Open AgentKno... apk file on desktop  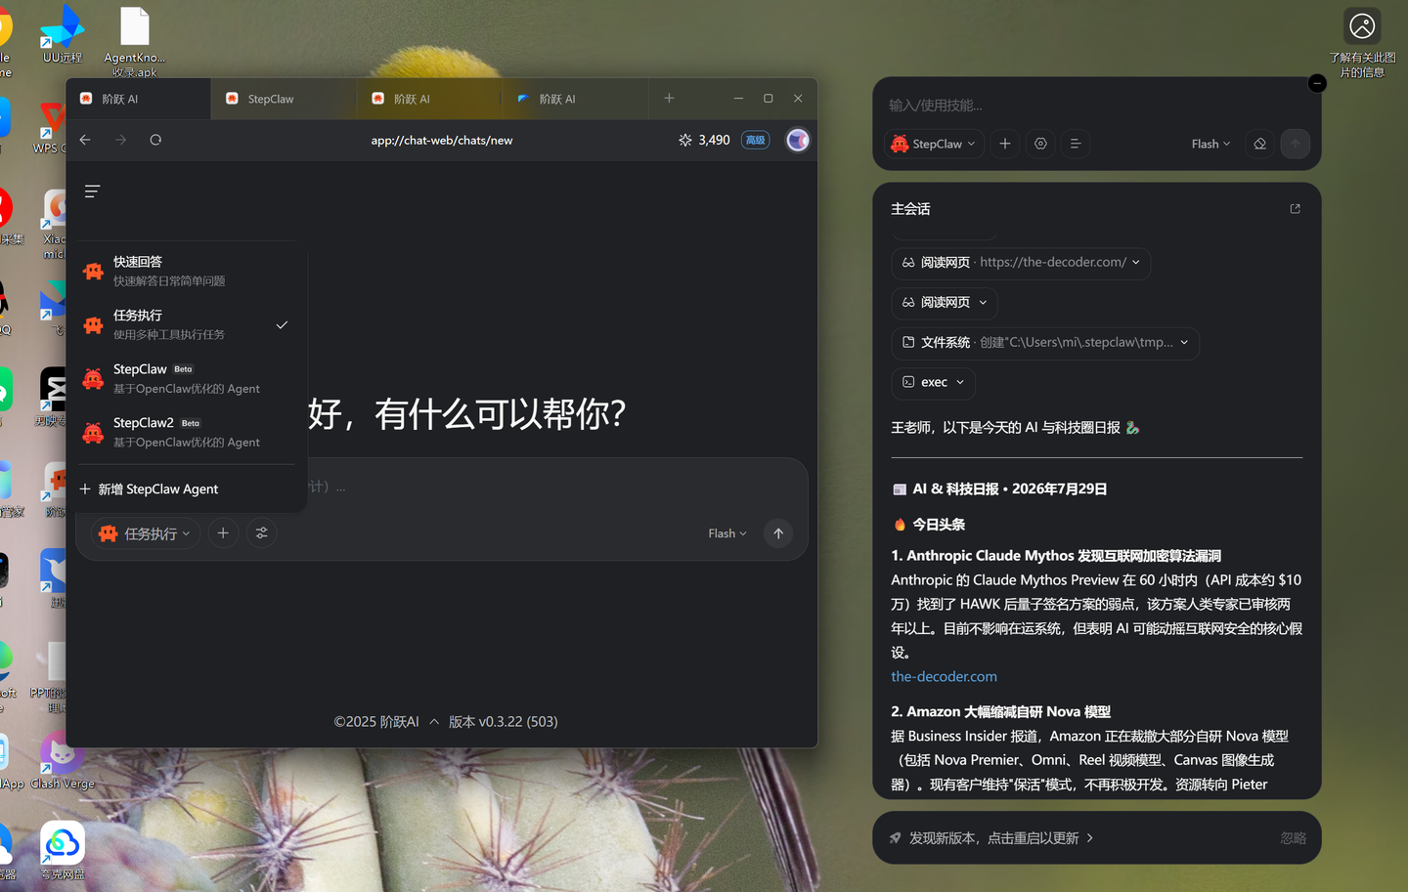click(x=135, y=41)
